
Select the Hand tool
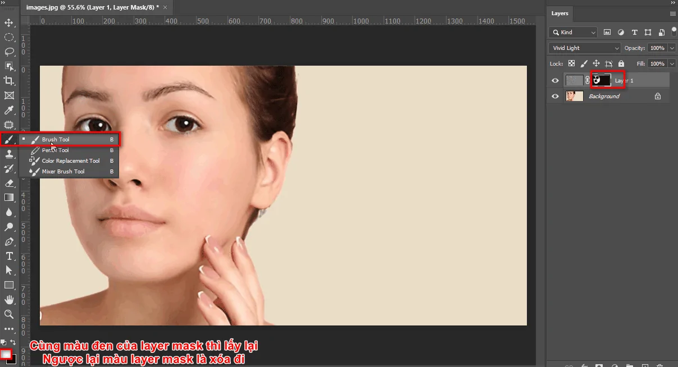click(x=9, y=300)
